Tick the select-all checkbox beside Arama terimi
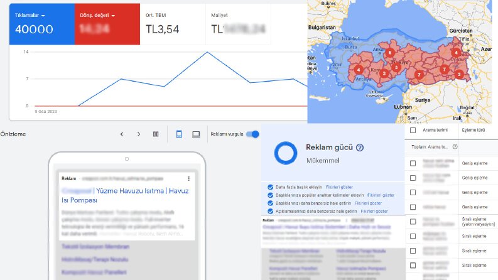The width and height of the screenshot is (498, 280). pos(413,130)
